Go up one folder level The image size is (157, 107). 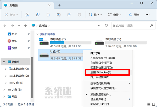(x=25, y=26)
